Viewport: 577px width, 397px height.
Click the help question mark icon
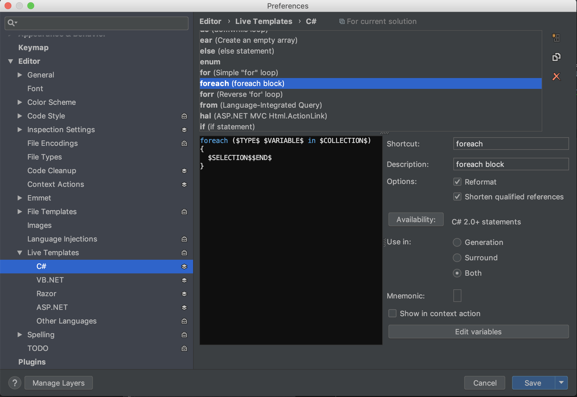(15, 383)
